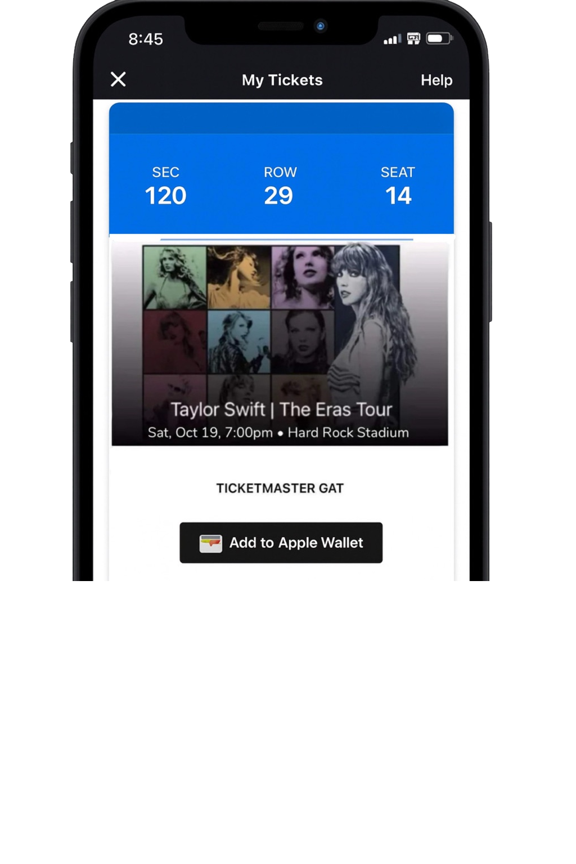Tap the 8:45 clock in status bar
Screen dimensions: 576x864
pyautogui.click(x=146, y=39)
